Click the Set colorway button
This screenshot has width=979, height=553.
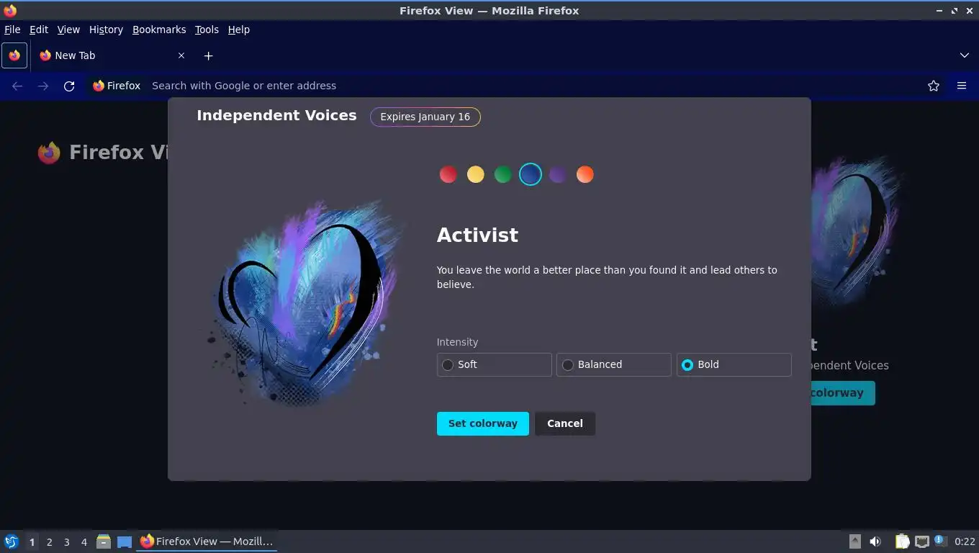(483, 423)
